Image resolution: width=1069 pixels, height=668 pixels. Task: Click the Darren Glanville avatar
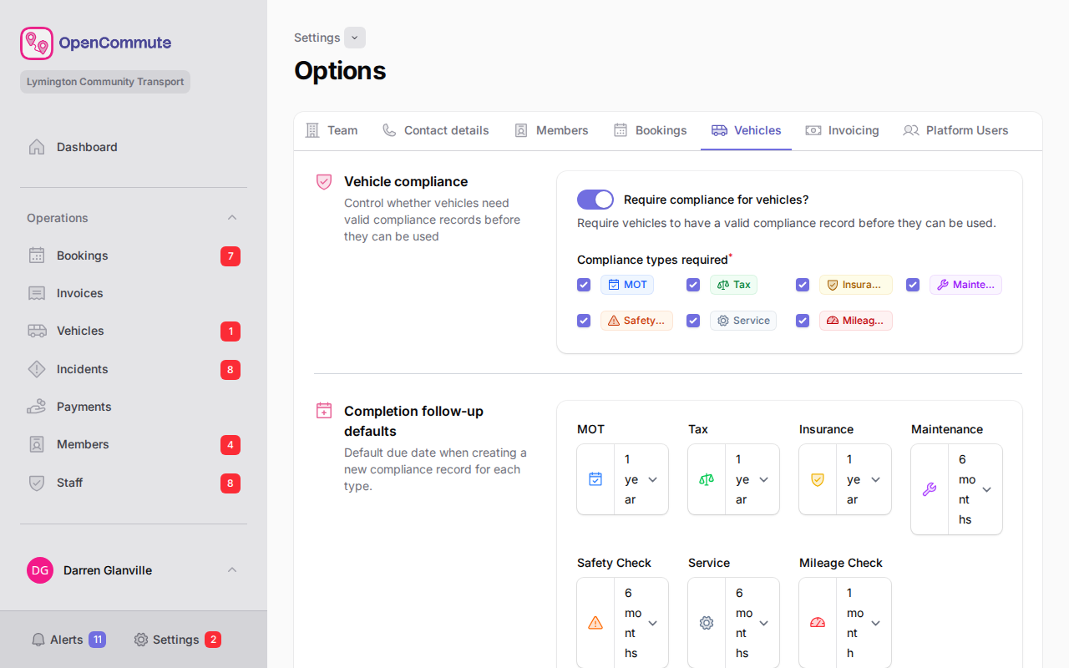pyautogui.click(x=40, y=570)
